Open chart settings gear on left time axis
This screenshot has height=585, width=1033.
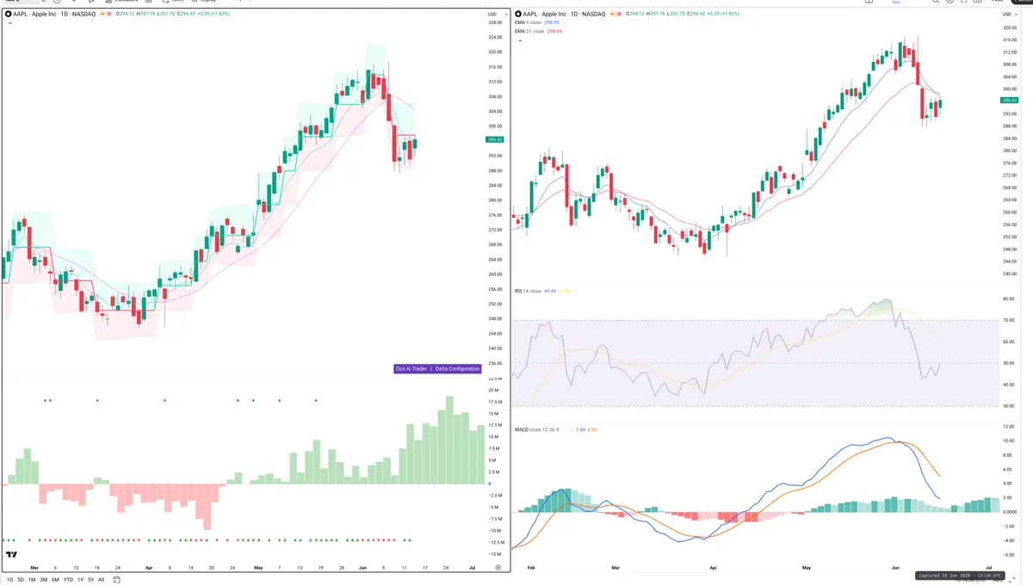pyautogui.click(x=498, y=568)
